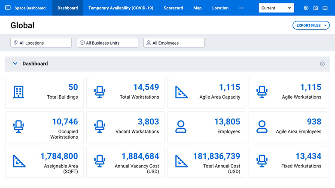Open the Temporary Availability (COVID-19) tab
Image resolution: width=335 pixels, height=188 pixels.
point(121,8)
